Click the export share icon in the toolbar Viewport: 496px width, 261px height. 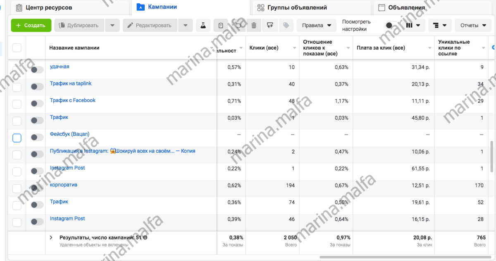tap(270, 25)
